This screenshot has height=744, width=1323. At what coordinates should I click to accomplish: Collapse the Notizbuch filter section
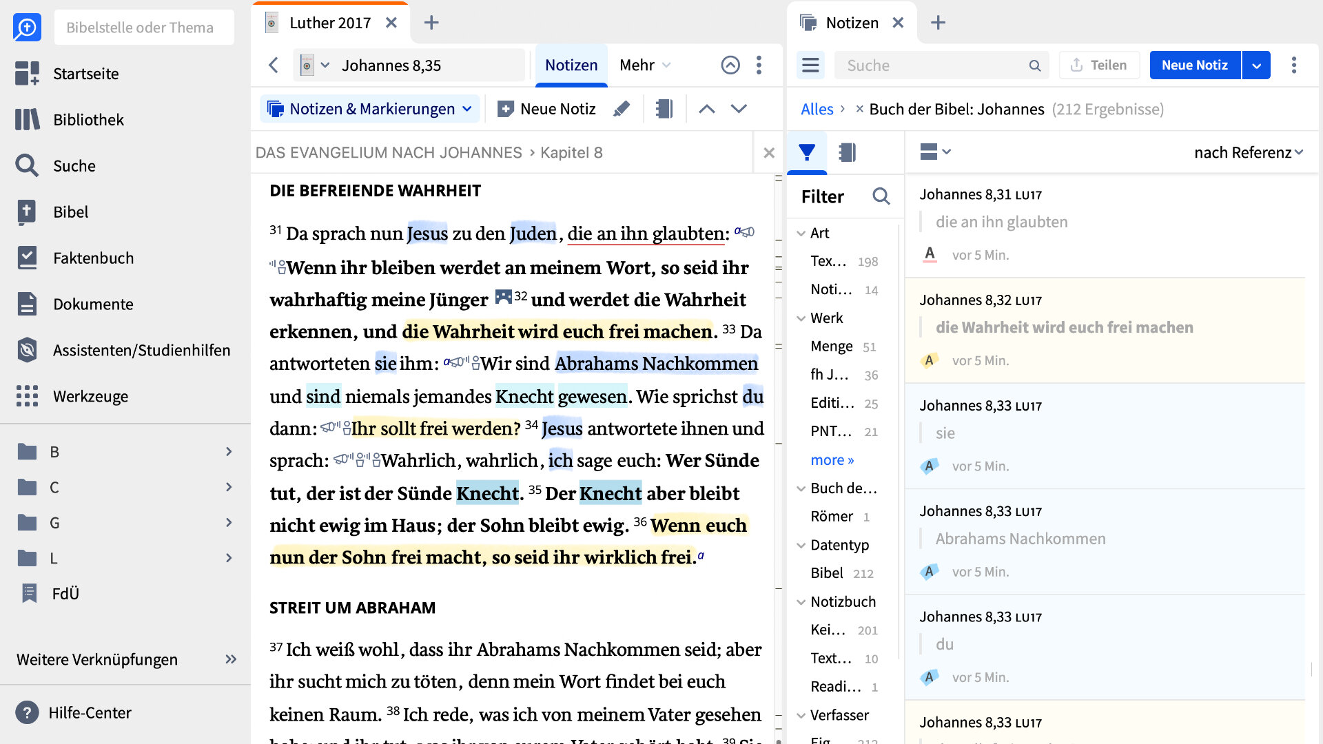[x=801, y=602]
